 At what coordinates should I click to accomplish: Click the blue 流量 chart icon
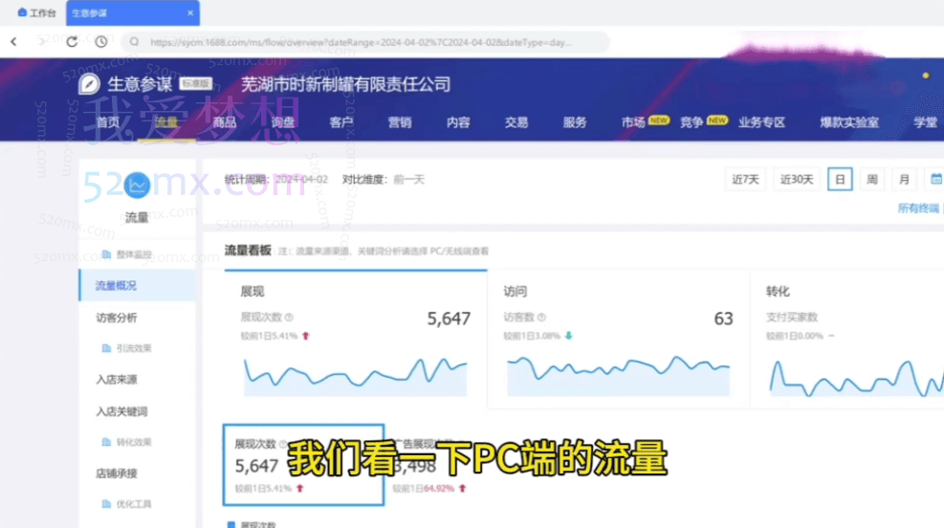tap(137, 185)
